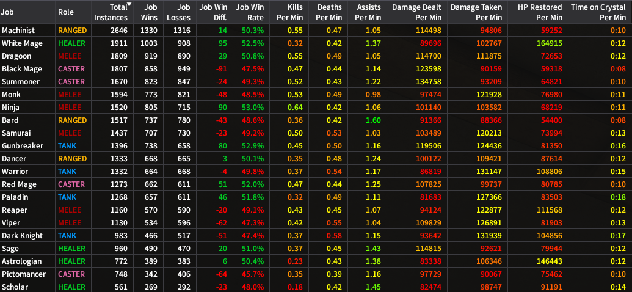Click Scholar kills value 0.18
Screen dimensions: 632x292
296,287
